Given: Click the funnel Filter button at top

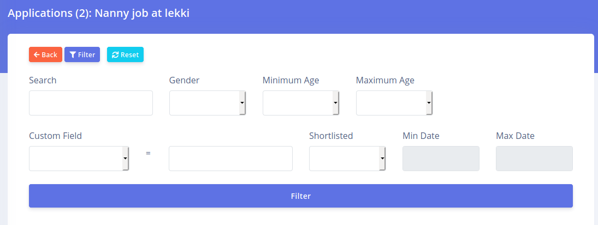Looking at the screenshot, I should (x=82, y=54).
